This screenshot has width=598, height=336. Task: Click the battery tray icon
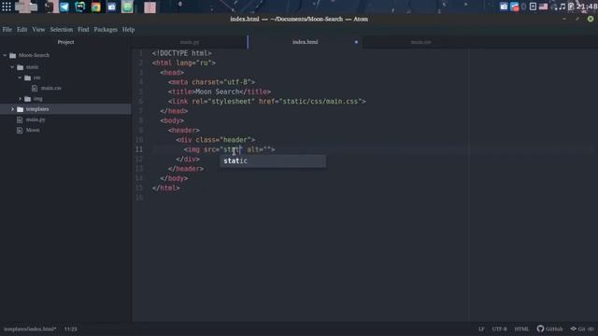(571, 7)
